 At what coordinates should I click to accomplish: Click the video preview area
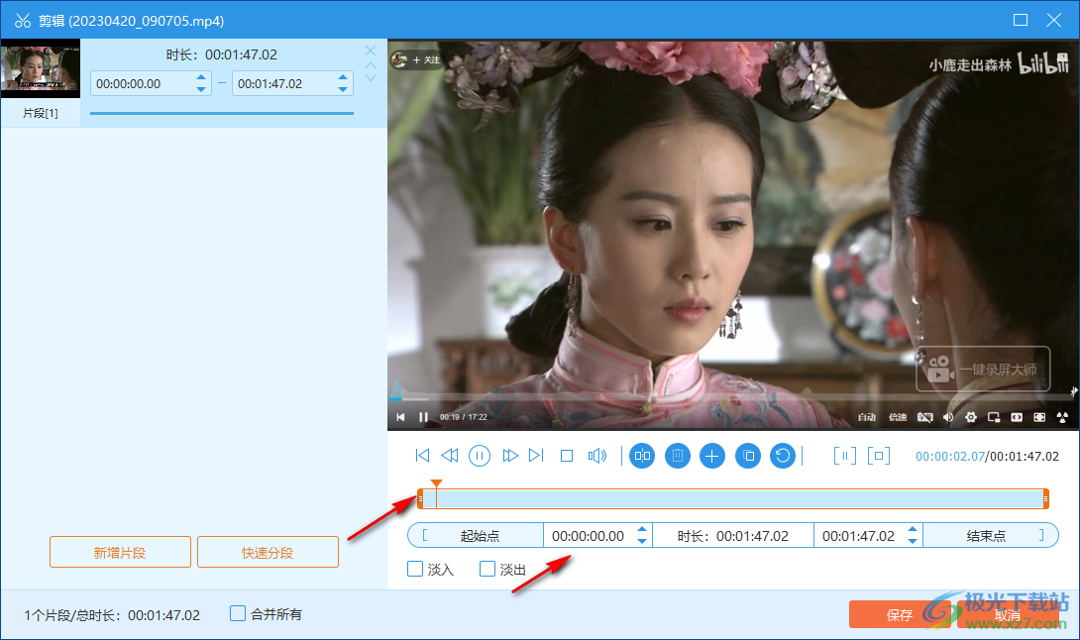pos(733,234)
